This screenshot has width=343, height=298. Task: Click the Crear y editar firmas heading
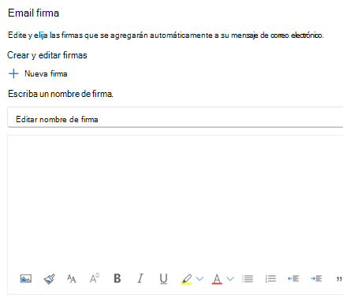click(x=47, y=55)
